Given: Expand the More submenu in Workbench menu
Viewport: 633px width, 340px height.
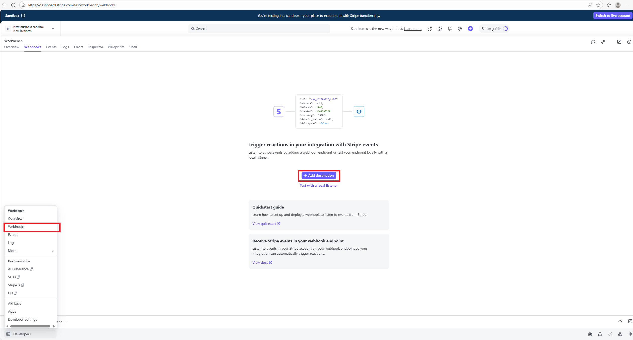Looking at the screenshot, I should [x=30, y=251].
